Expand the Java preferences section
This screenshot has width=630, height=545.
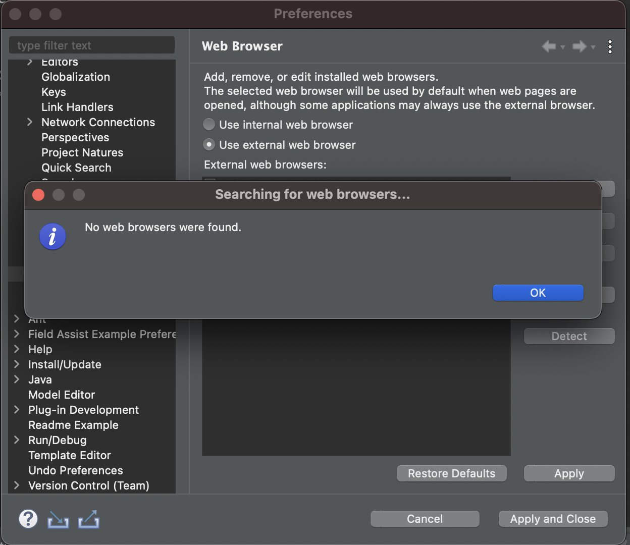(16, 379)
